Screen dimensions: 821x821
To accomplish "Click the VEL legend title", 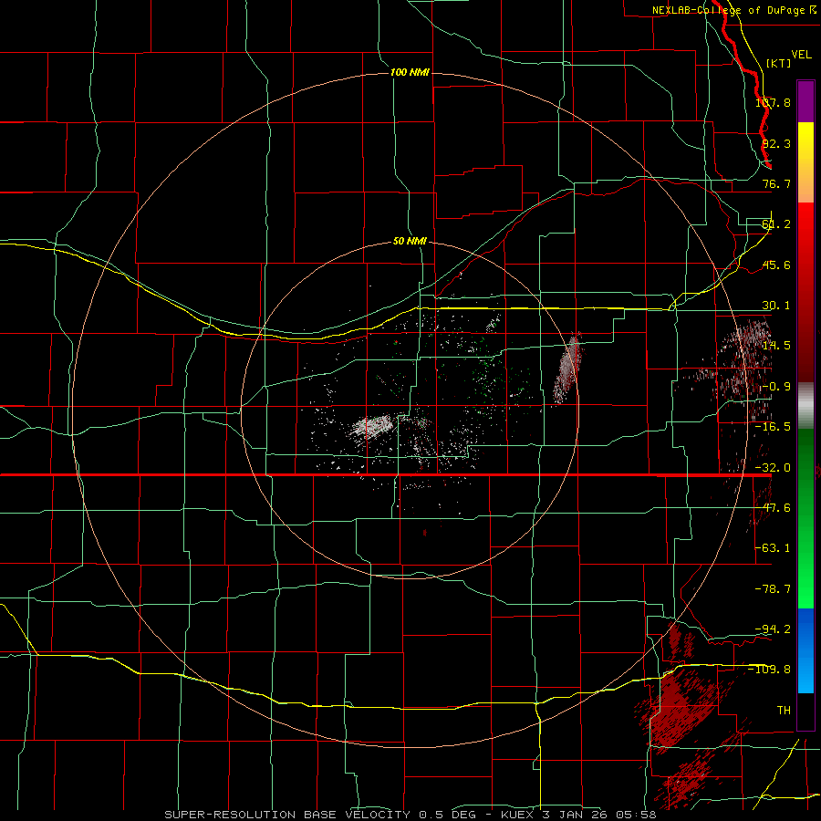I will pyautogui.click(x=801, y=55).
